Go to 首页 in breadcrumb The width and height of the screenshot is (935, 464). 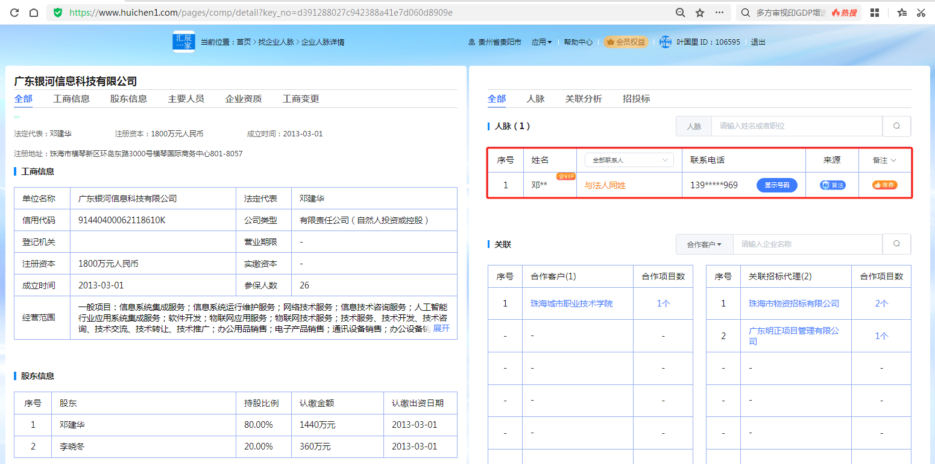244,42
